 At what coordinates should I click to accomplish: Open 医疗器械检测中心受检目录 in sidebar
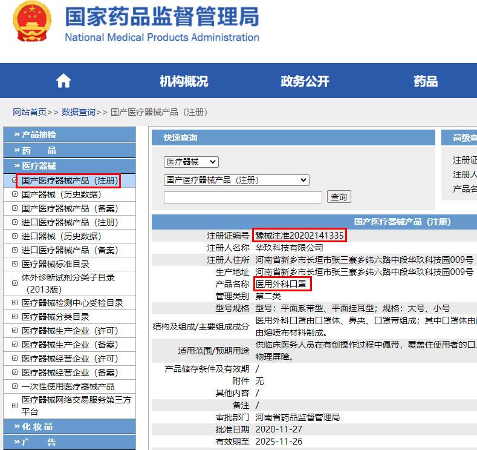73,303
